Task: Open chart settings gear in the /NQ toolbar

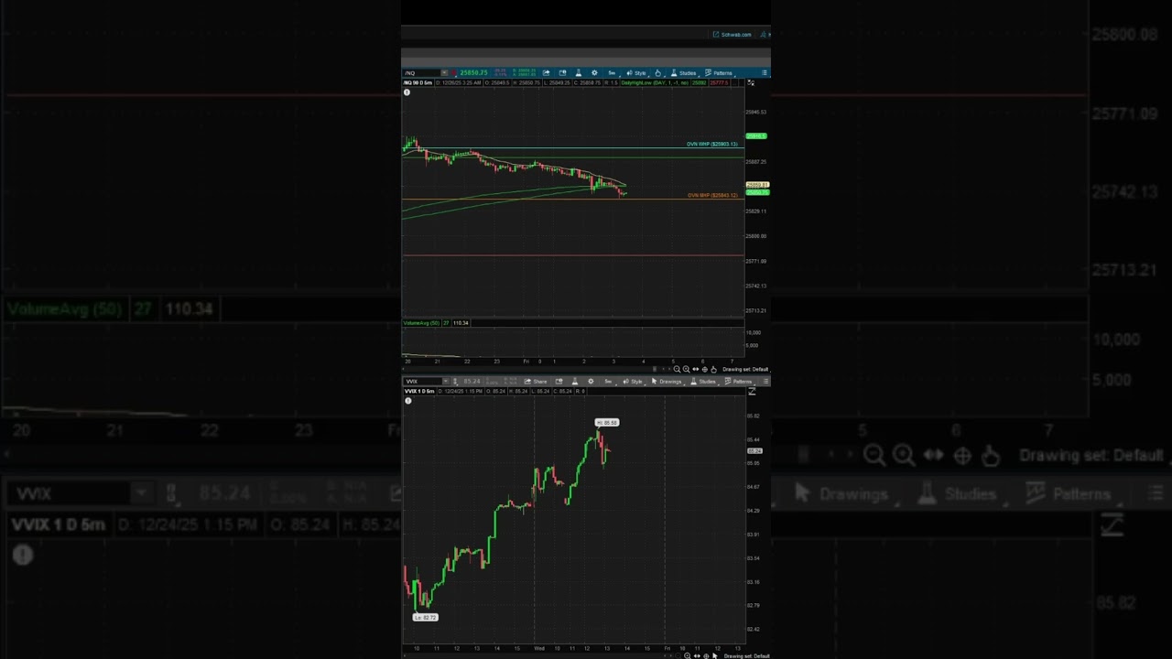Action: coord(594,73)
